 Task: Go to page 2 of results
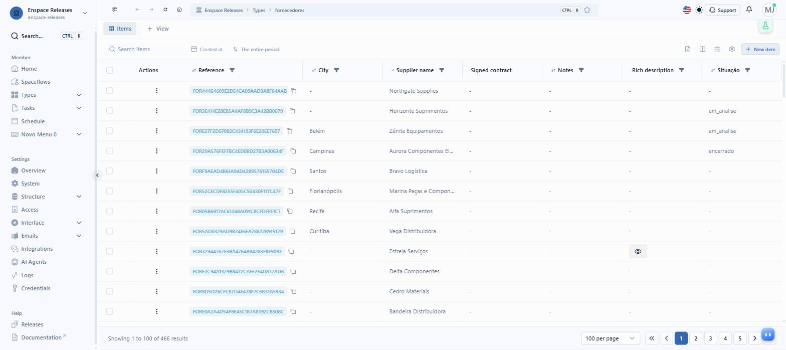click(695, 338)
